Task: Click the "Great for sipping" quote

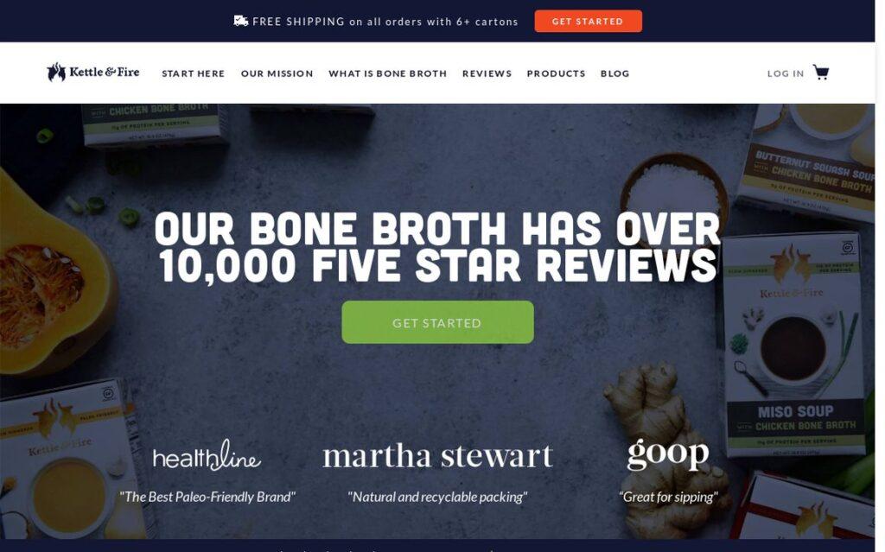Action: (x=668, y=497)
